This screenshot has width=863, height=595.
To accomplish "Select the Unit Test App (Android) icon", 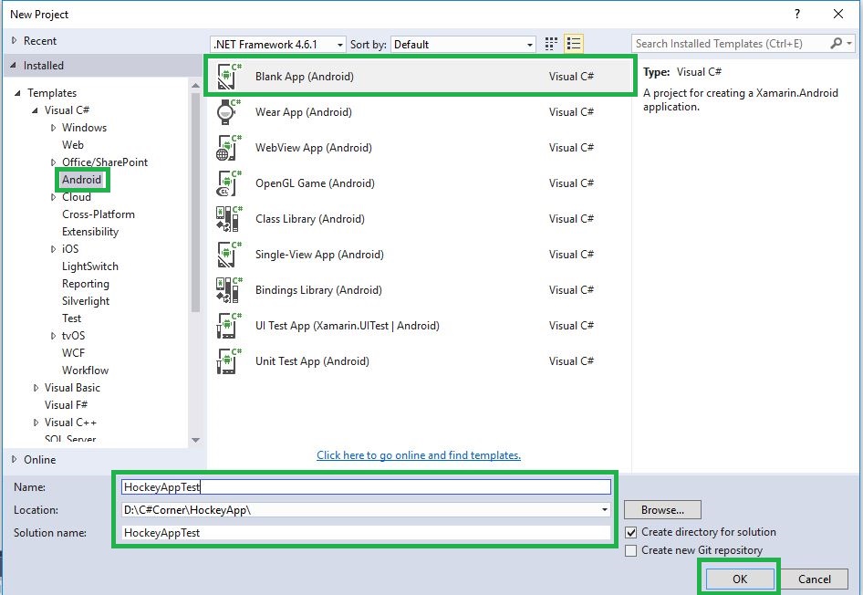I will point(228,361).
